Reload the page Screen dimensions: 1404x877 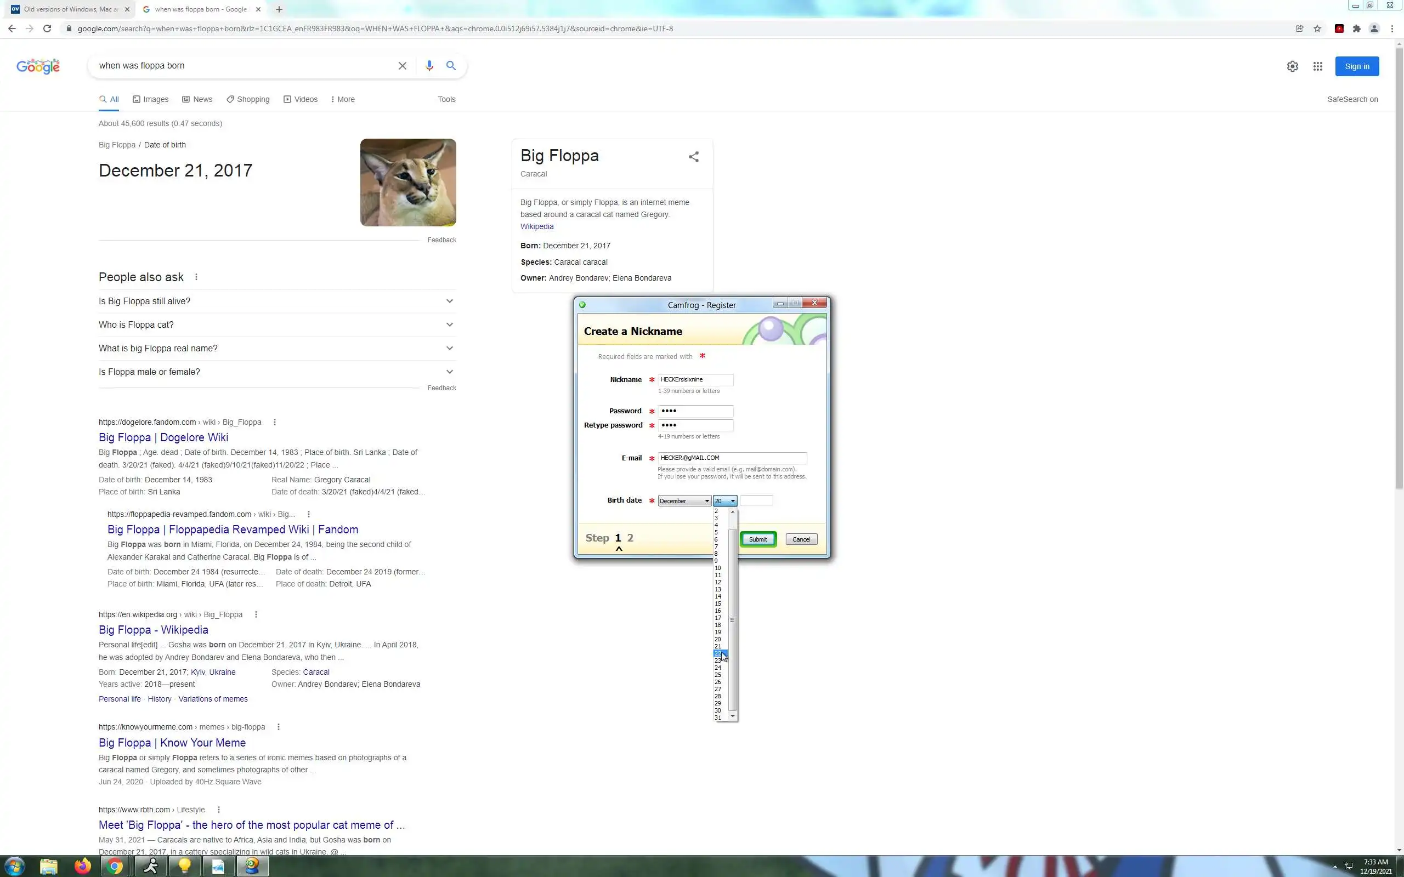pyautogui.click(x=47, y=29)
